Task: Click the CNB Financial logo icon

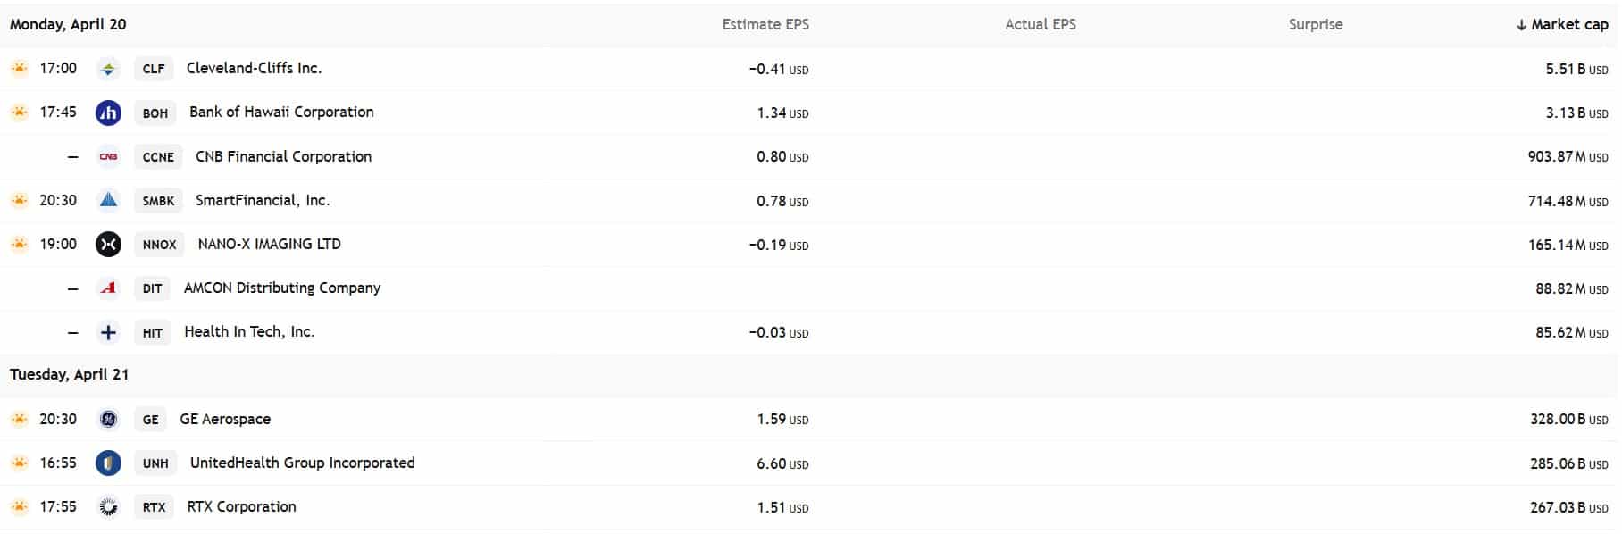Action: click(108, 156)
